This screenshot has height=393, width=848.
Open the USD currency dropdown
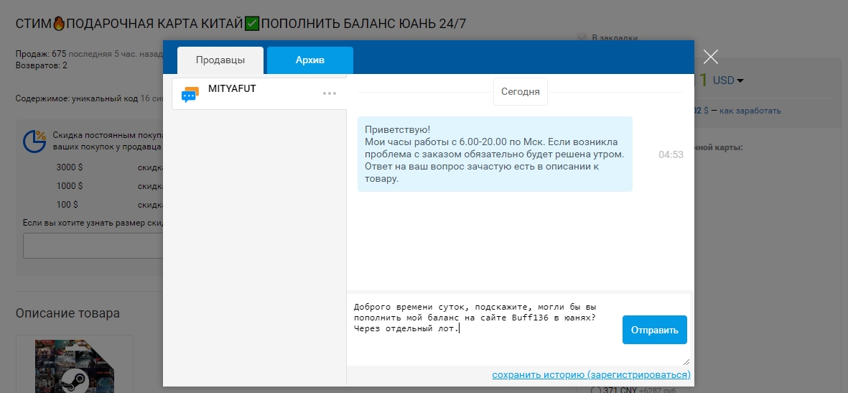click(x=728, y=80)
